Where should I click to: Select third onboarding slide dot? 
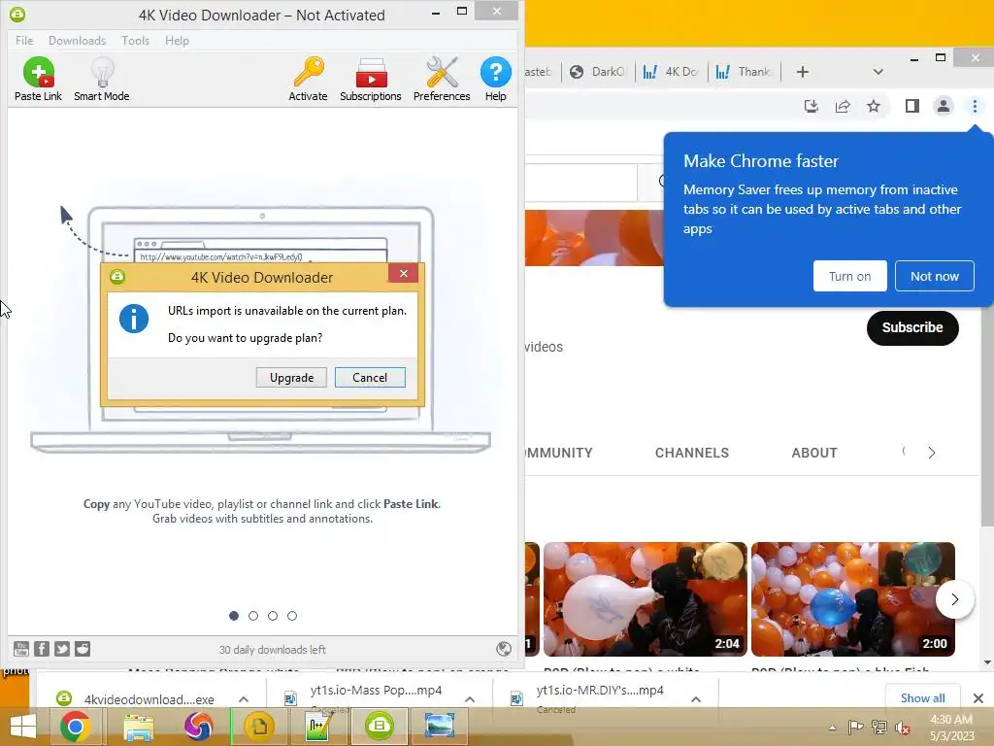(x=273, y=615)
